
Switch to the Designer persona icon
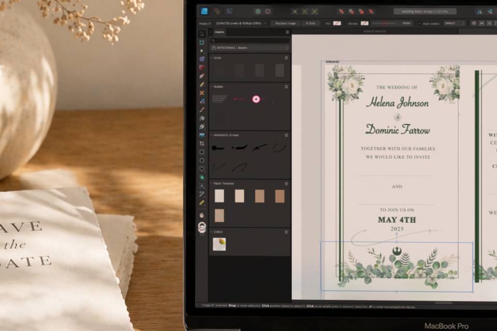[x=204, y=11]
